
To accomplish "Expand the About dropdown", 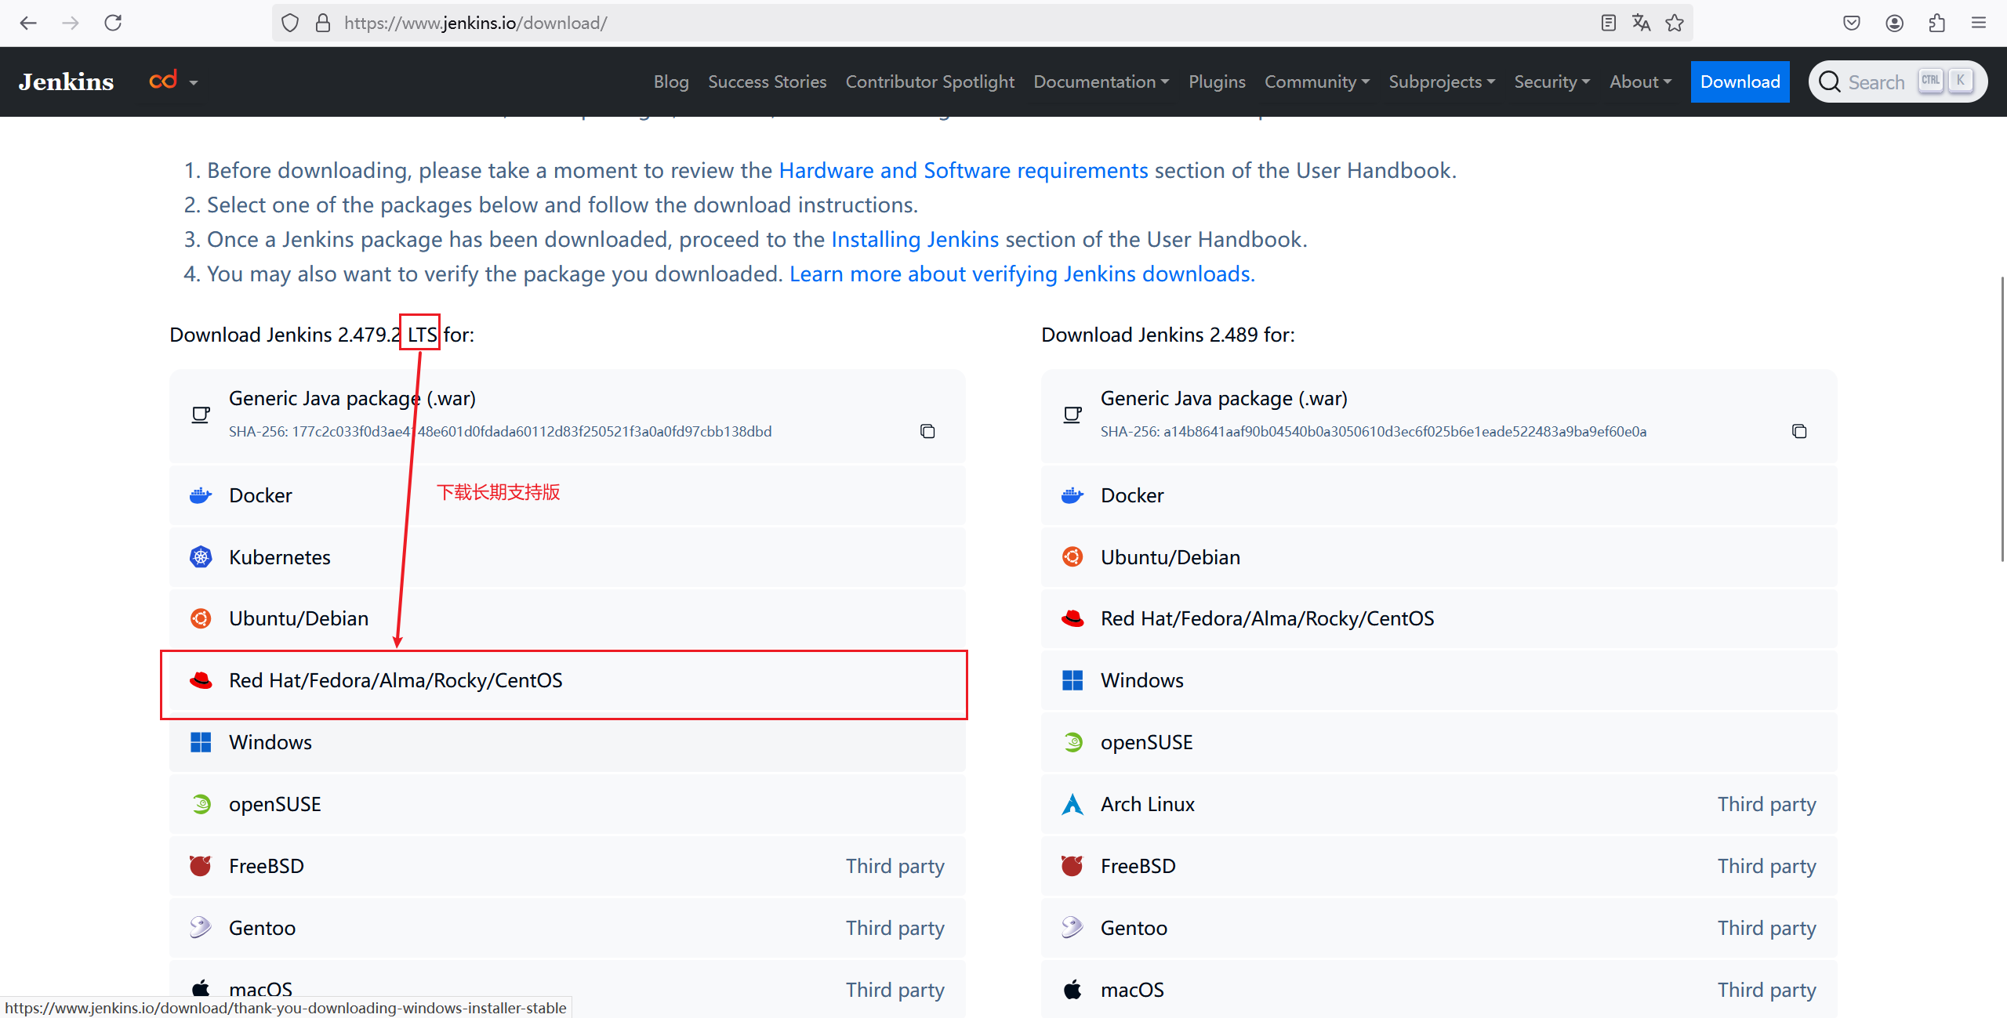I will (1640, 82).
